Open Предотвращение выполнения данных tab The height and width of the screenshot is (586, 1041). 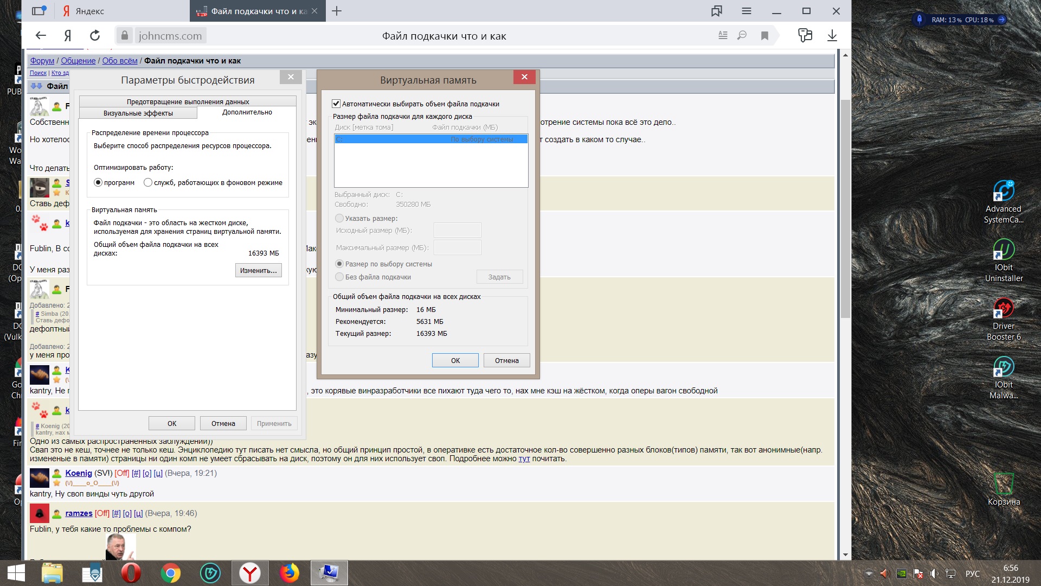click(188, 101)
